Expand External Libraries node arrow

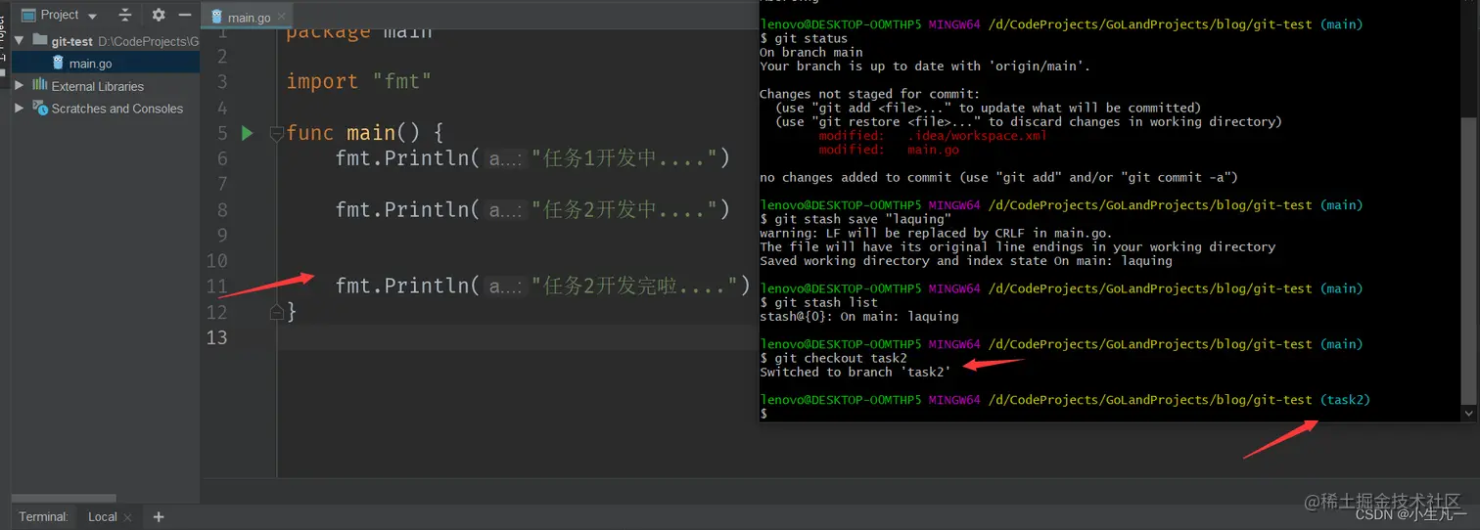pyautogui.click(x=19, y=86)
